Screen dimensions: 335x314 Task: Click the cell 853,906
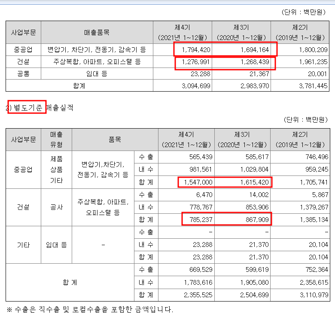(257, 207)
